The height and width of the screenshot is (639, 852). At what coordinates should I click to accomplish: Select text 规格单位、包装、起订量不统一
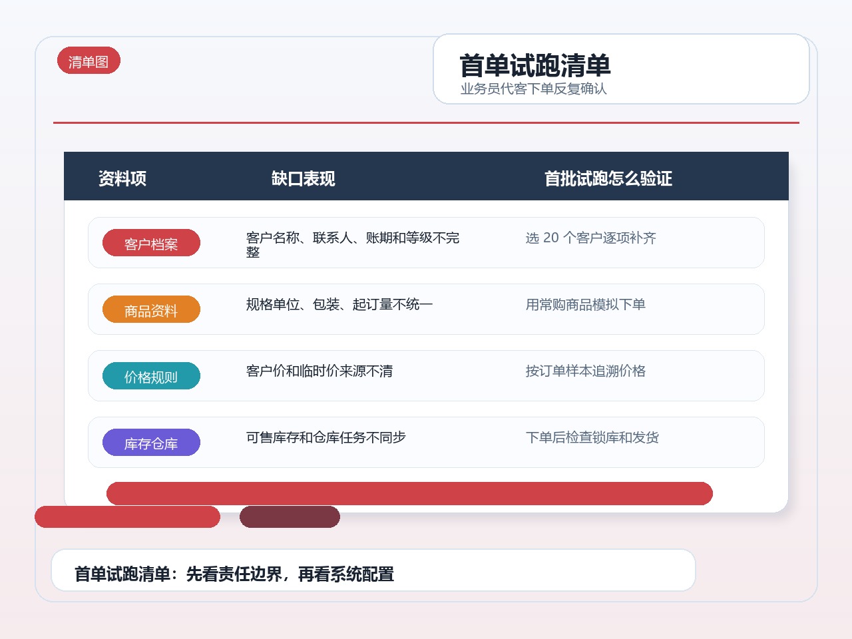tap(339, 304)
